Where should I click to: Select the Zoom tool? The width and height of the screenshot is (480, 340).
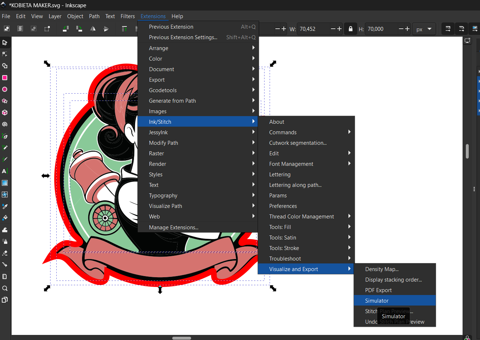tap(5, 288)
